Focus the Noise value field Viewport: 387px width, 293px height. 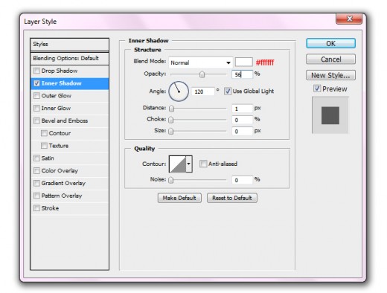[243, 180]
